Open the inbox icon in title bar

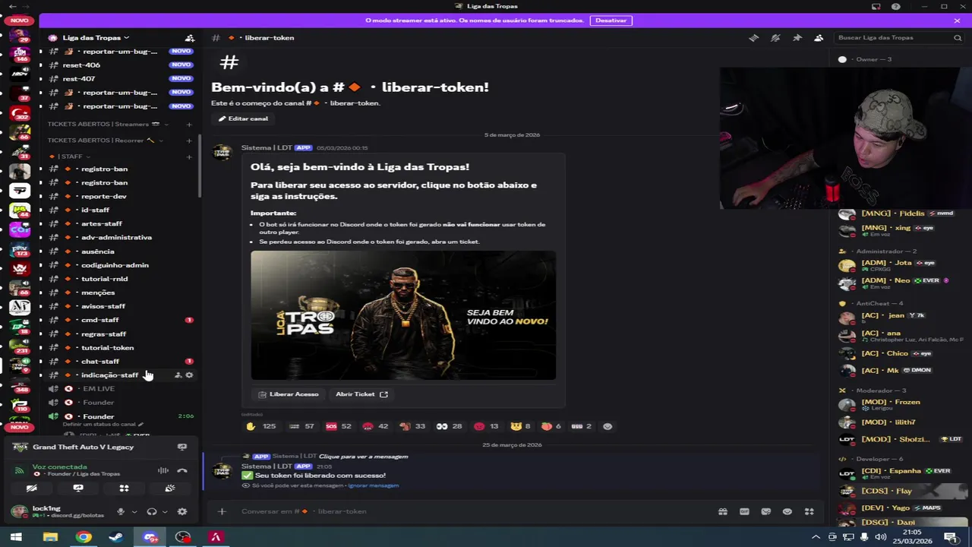click(x=876, y=7)
